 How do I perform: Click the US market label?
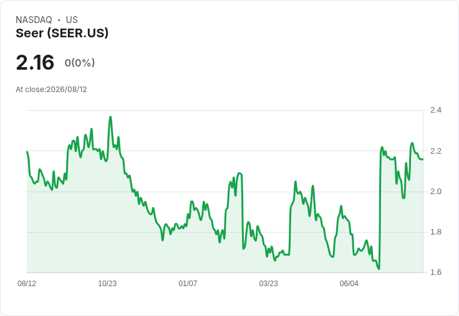click(x=72, y=20)
